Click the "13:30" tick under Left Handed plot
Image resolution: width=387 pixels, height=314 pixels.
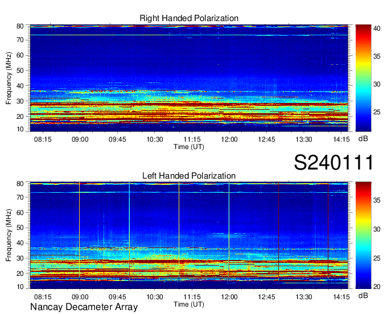304,297
